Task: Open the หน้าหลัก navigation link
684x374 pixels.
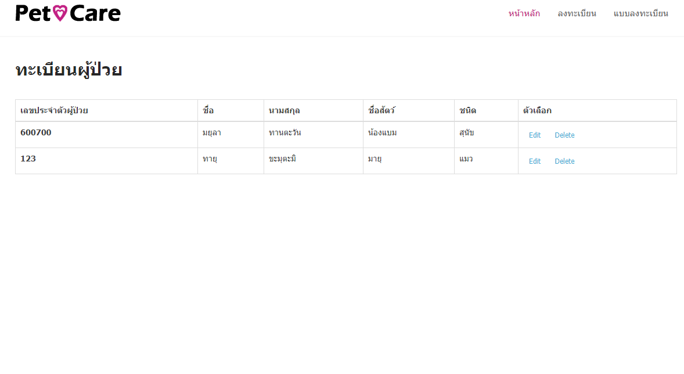Action: 524,13
